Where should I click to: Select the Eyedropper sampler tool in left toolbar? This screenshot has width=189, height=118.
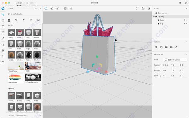(x=3, y=38)
